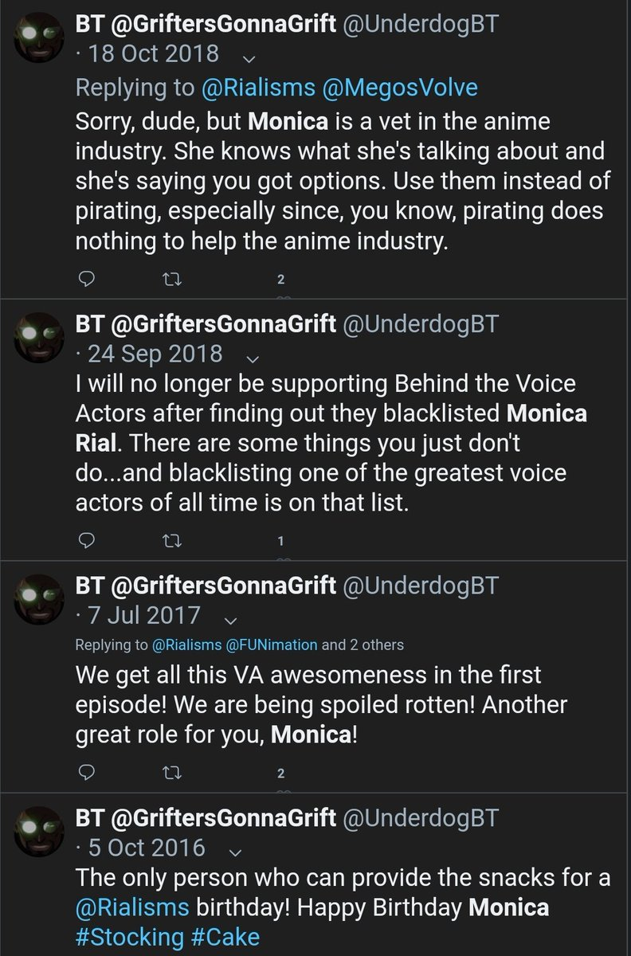The image size is (631, 956).
Task: Open @Rialisms mention in birthday tweet
Action: pos(132,907)
